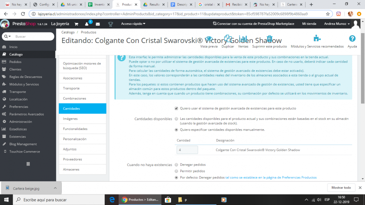Open the Andrea Munoz account dropdown
365x205 pixels.
point(337,24)
